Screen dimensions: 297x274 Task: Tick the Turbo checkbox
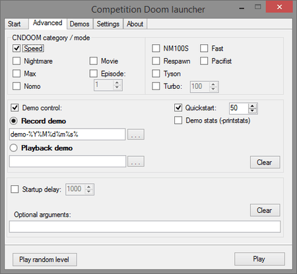[156, 86]
